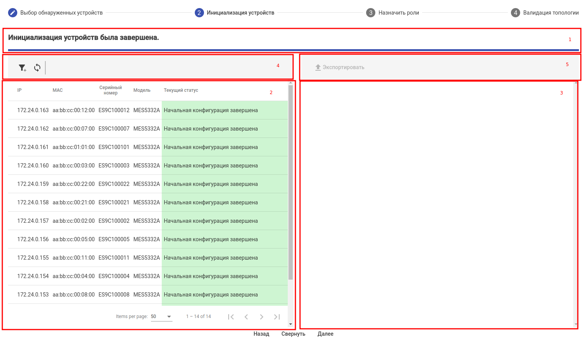Open step Выбор обнаруженных устройств
The width and height of the screenshot is (587, 343).
pyautogui.click(x=55, y=13)
